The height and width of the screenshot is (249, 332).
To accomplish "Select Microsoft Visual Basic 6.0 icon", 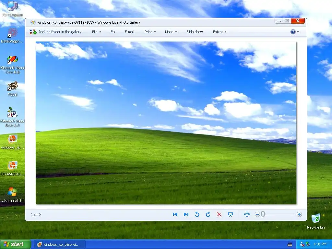I will (12, 117).
